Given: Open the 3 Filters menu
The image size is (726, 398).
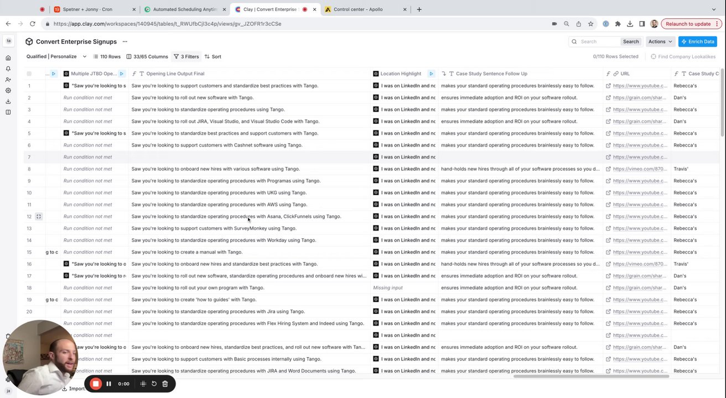Looking at the screenshot, I should [186, 56].
